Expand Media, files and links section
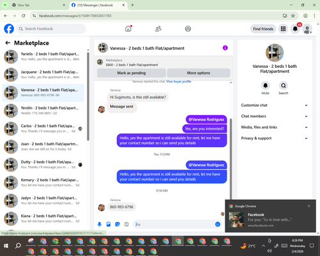Image resolution: width=320 pixels, height=256 pixels. pyautogui.click(x=275, y=127)
